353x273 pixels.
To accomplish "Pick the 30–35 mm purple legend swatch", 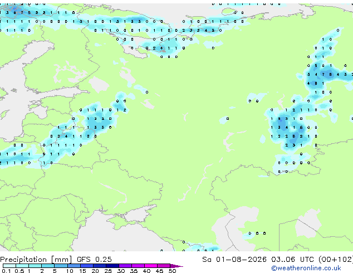I will click(125, 266).
